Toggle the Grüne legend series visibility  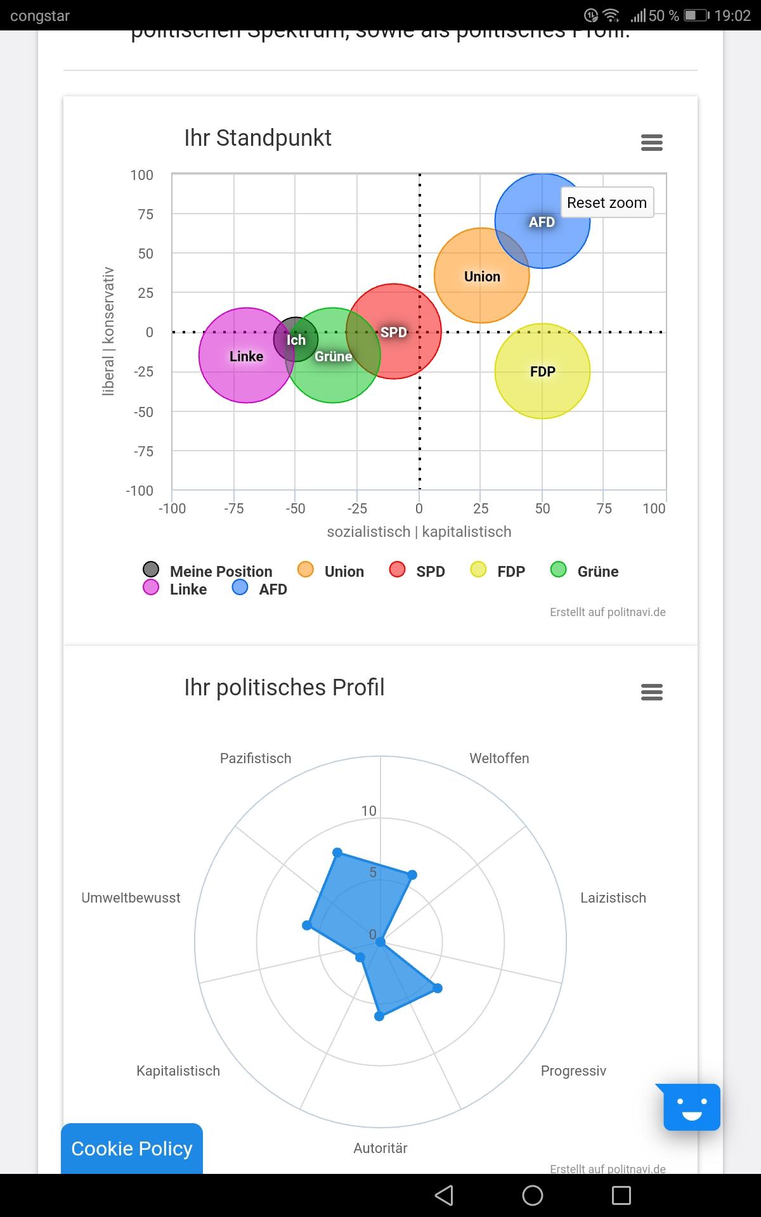pyautogui.click(x=584, y=570)
